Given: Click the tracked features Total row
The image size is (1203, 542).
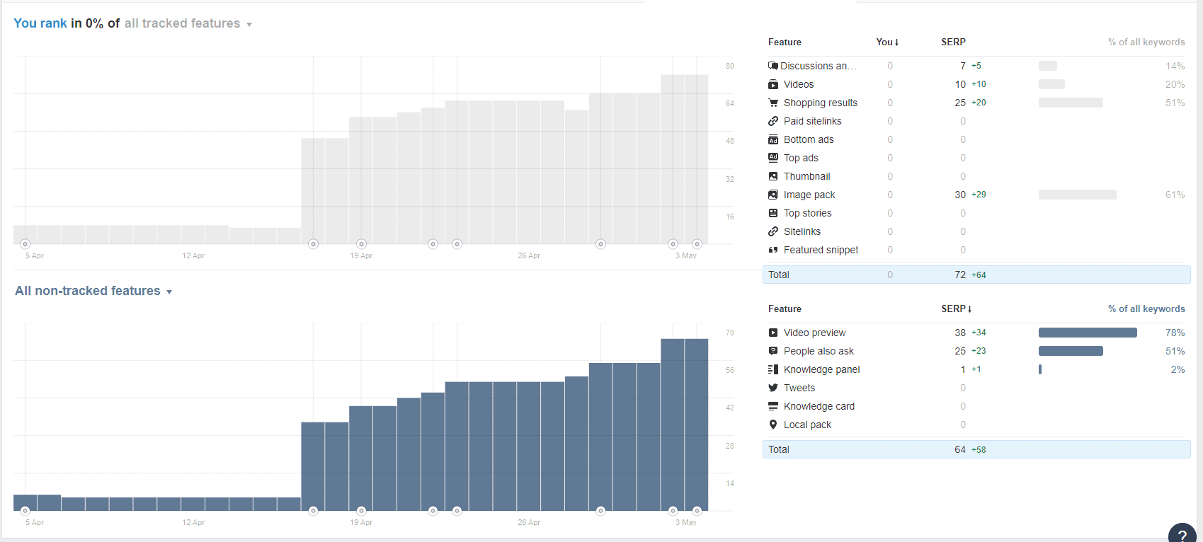Looking at the screenshot, I should (x=976, y=275).
